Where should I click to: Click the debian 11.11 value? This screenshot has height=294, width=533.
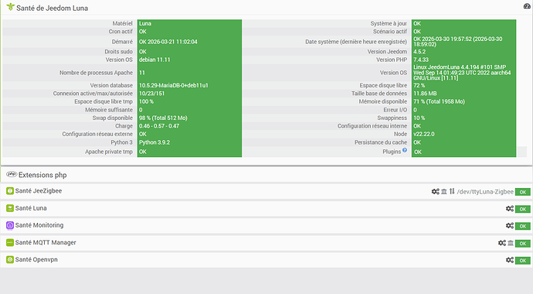pos(154,60)
